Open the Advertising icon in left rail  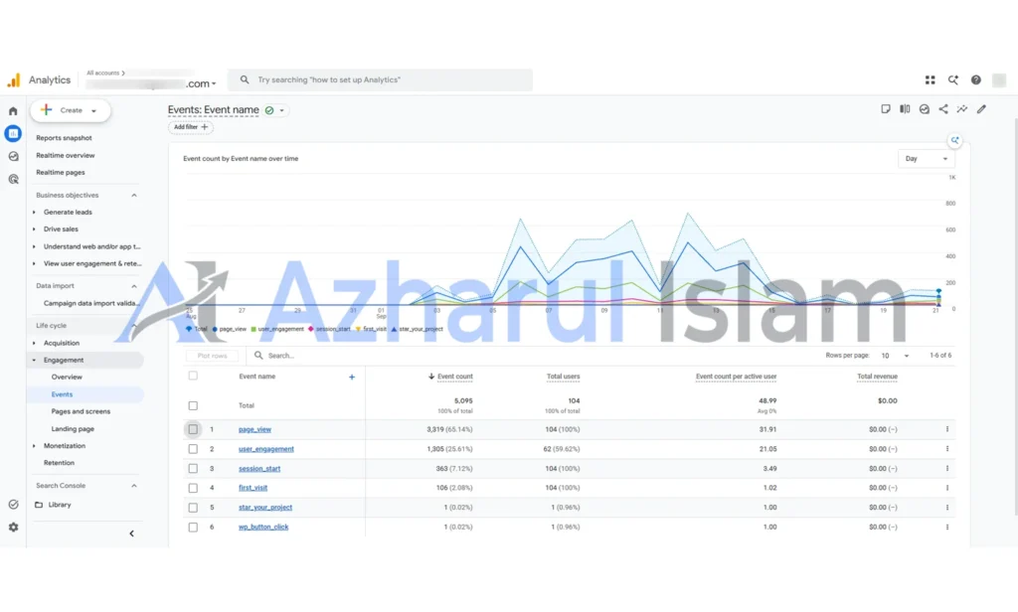pyautogui.click(x=13, y=179)
